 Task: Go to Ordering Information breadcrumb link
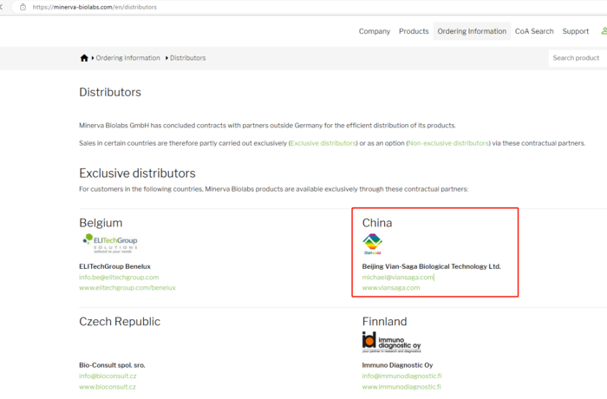coord(127,58)
